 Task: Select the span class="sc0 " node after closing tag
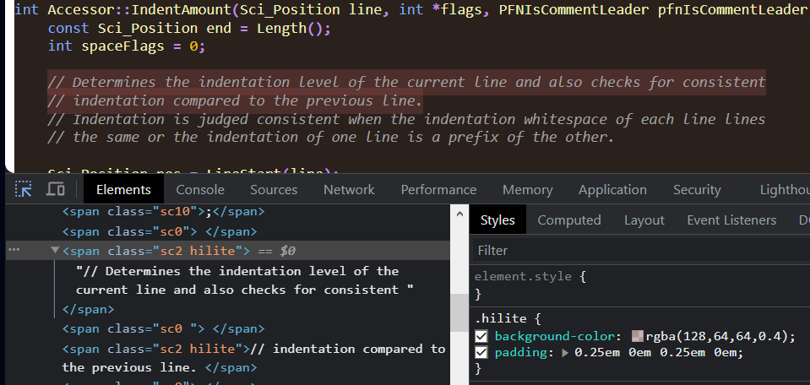click(163, 328)
